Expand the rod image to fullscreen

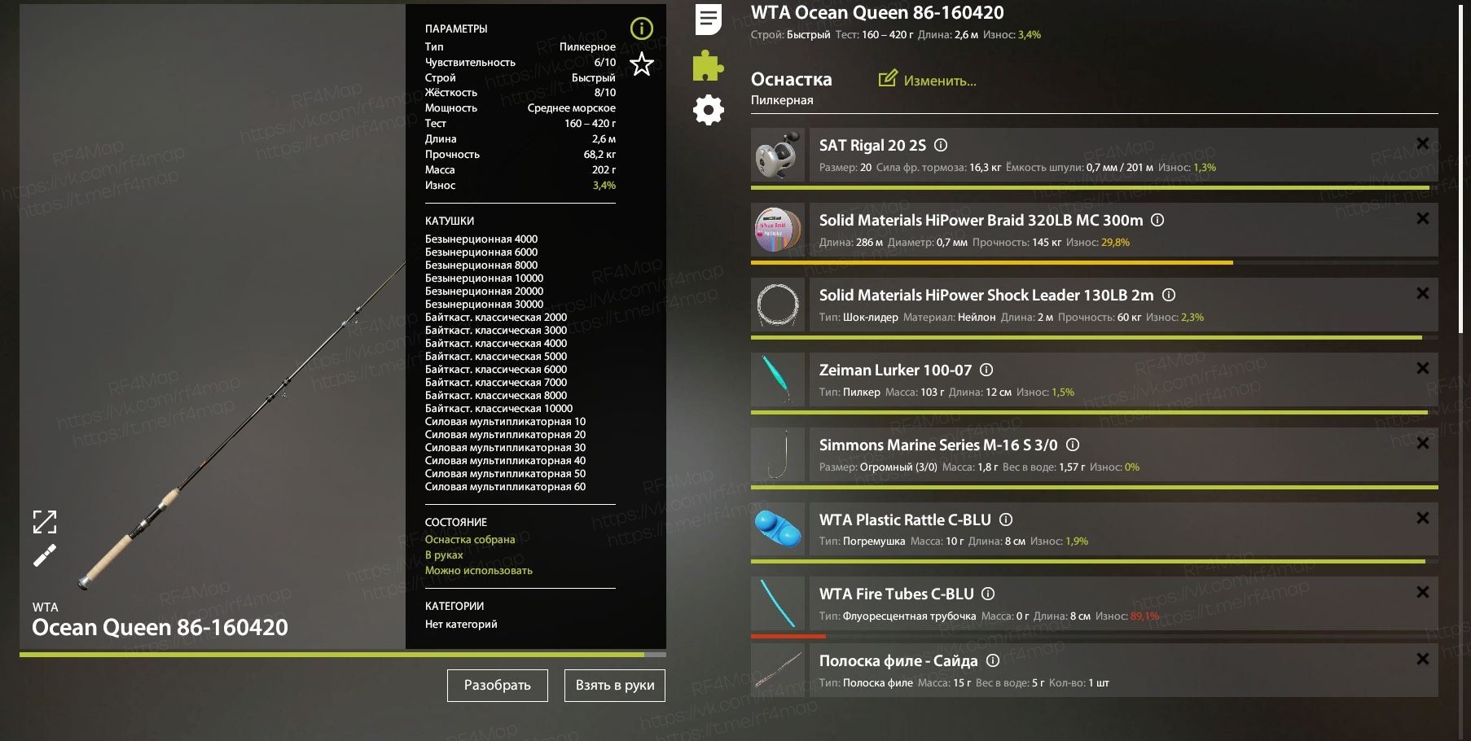pyautogui.click(x=45, y=522)
